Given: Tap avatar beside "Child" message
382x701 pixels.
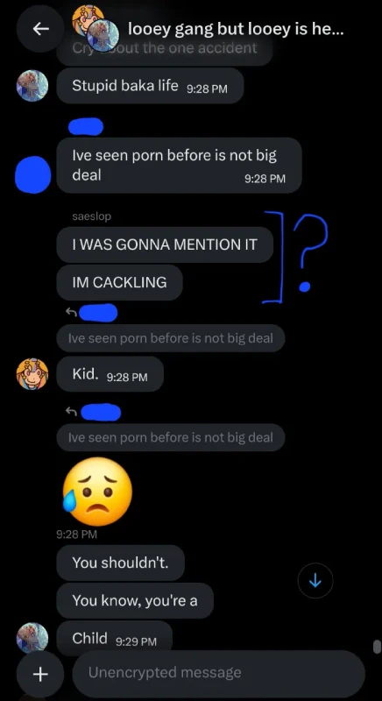Looking at the screenshot, I should pos(32,638).
